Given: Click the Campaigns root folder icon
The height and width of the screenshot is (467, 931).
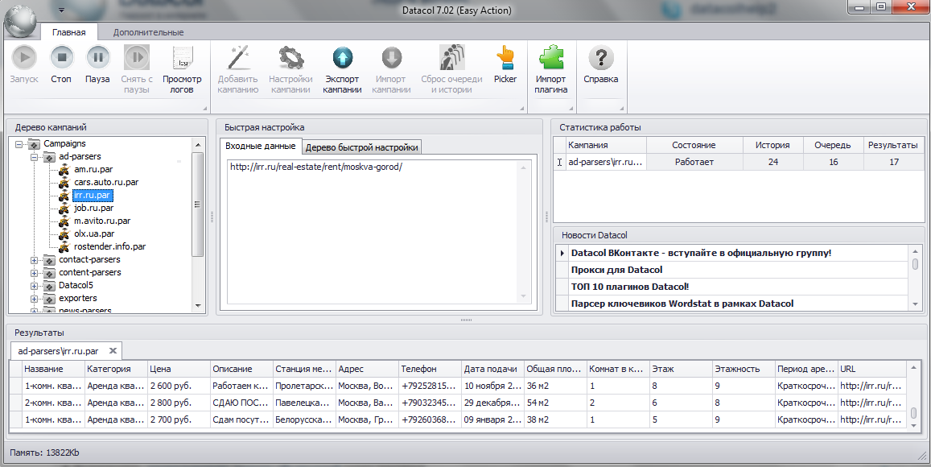Looking at the screenshot, I should (x=34, y=144).
